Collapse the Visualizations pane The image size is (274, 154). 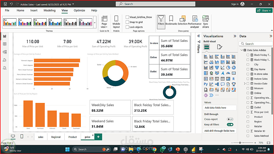pos(235,36)
